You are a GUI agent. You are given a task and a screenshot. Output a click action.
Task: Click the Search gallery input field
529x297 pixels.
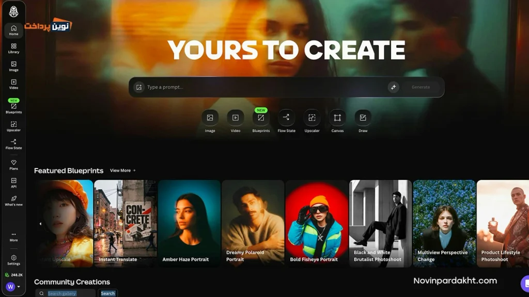tap(66, 293)
